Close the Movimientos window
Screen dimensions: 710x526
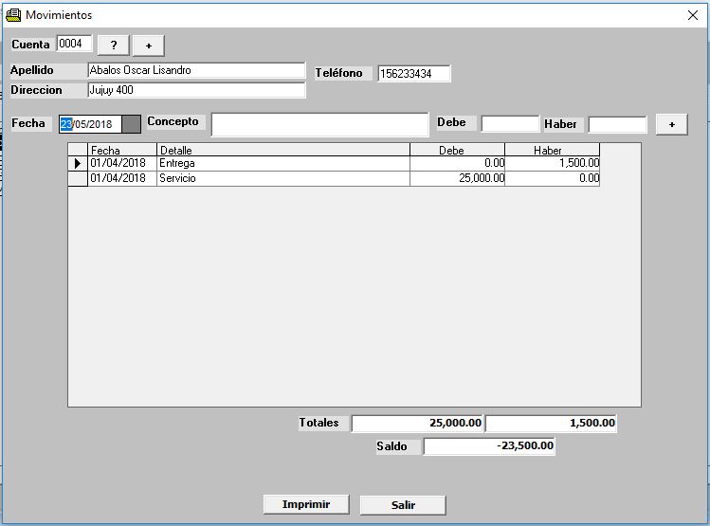point(691,15)
